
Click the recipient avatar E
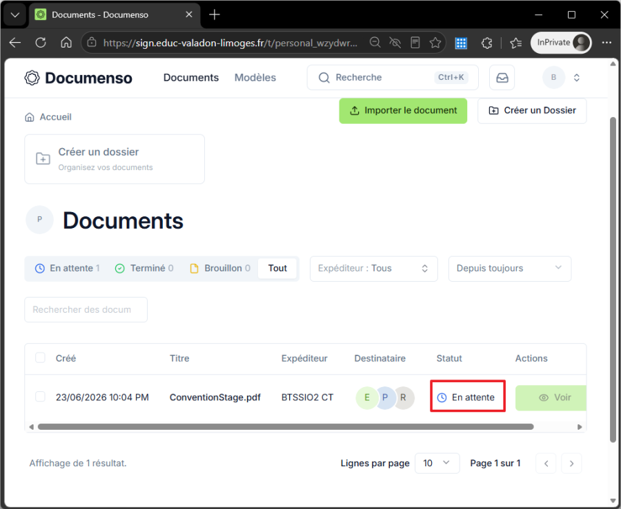click(367, 397)
